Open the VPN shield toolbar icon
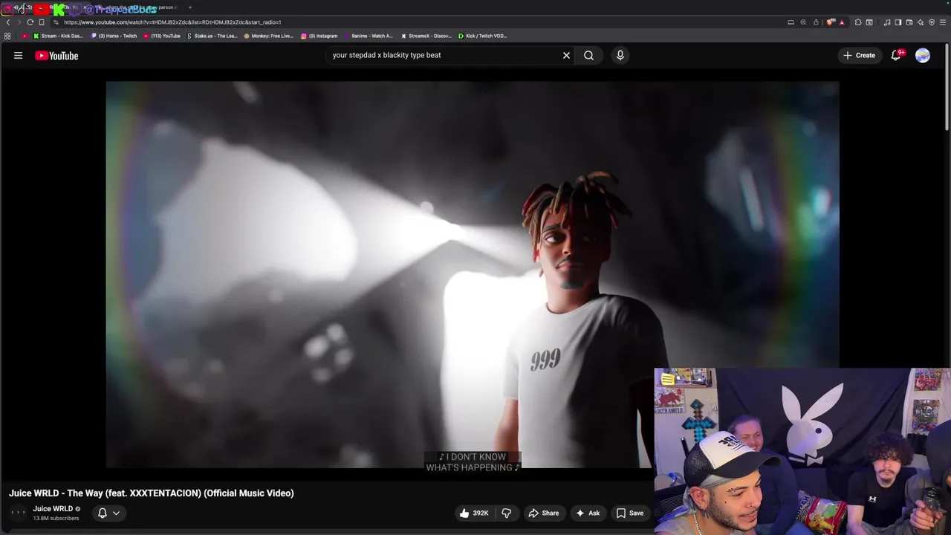Viewport: 951px width, 535px height. coord(932,22)
